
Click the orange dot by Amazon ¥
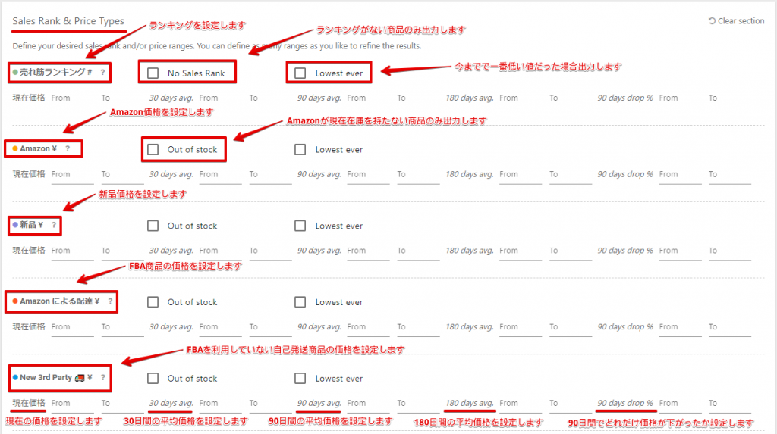click(15, 149)
